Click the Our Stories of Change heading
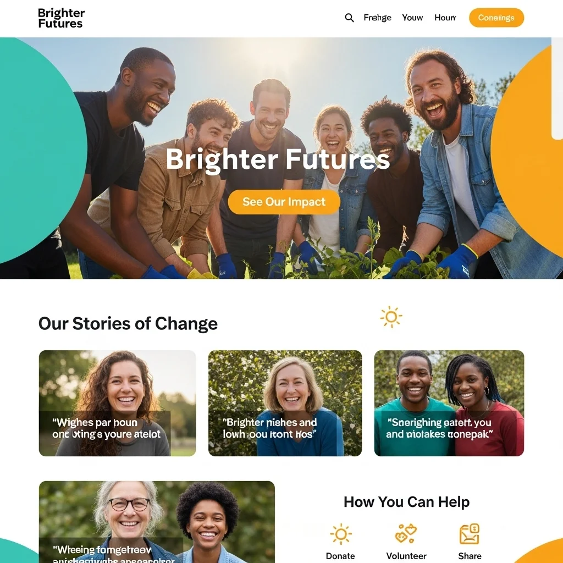Image resolution: width=563 pixels, height=563 pixels. pyautogui.click(x=128, y=323)
